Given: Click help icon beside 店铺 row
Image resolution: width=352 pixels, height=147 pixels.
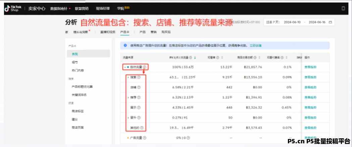Looking at the screenshot, I should 139,87.
